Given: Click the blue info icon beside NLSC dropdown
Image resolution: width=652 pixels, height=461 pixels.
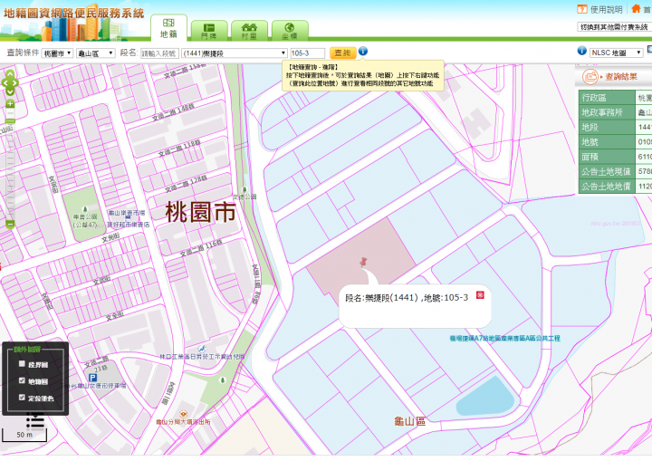Looking at the screenshot, I should click(581, 51).
